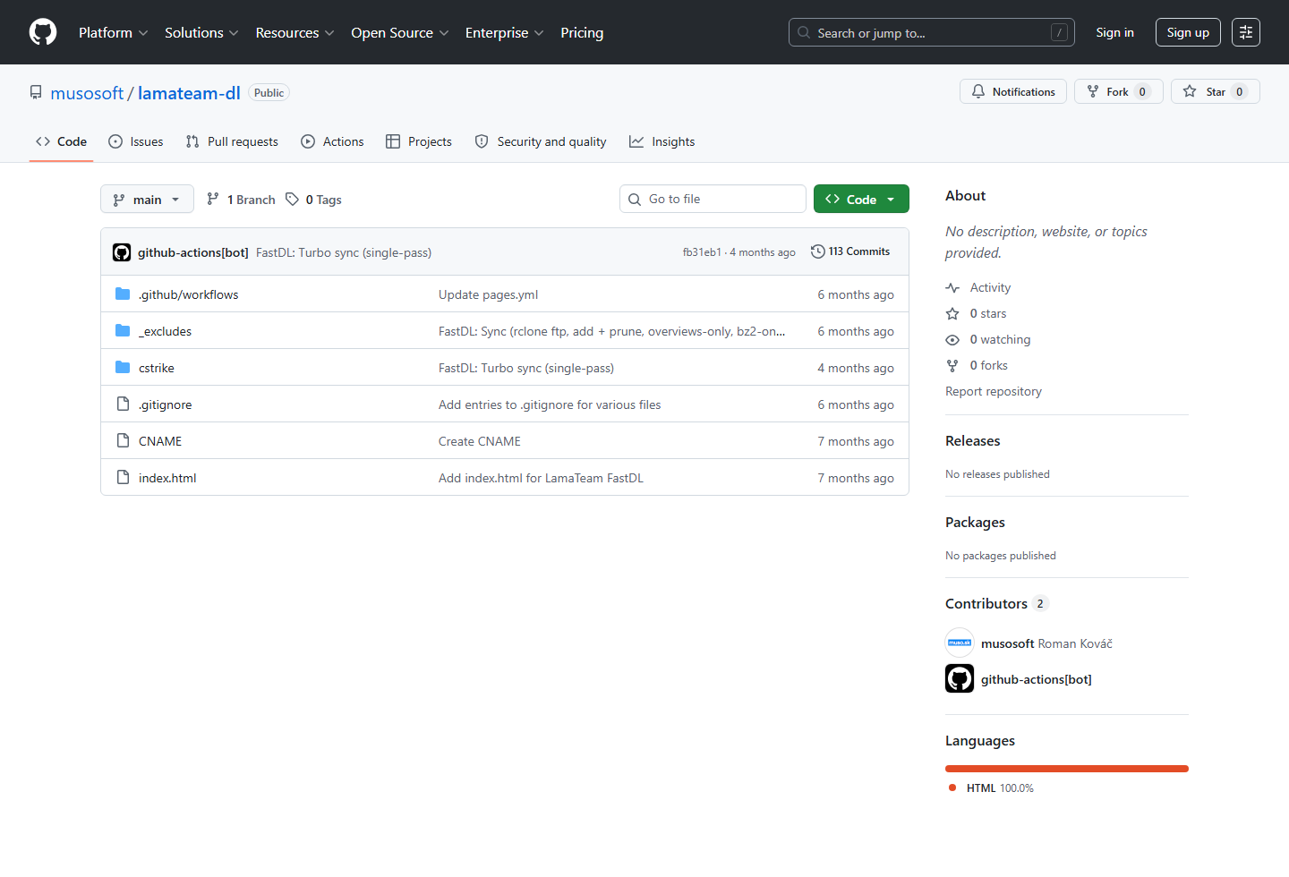This screenshot has width=1289, height=877.
Task: Open latest commit message FastDL: Turbo sync
Action: click(x=344, y=252)
